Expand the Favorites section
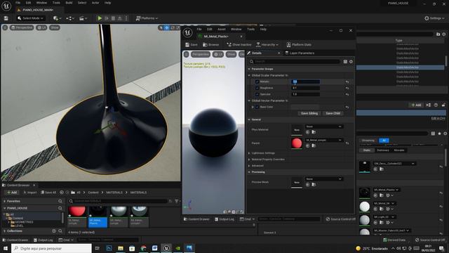Viewport: 449px width, 253px height. coord(5,202)
